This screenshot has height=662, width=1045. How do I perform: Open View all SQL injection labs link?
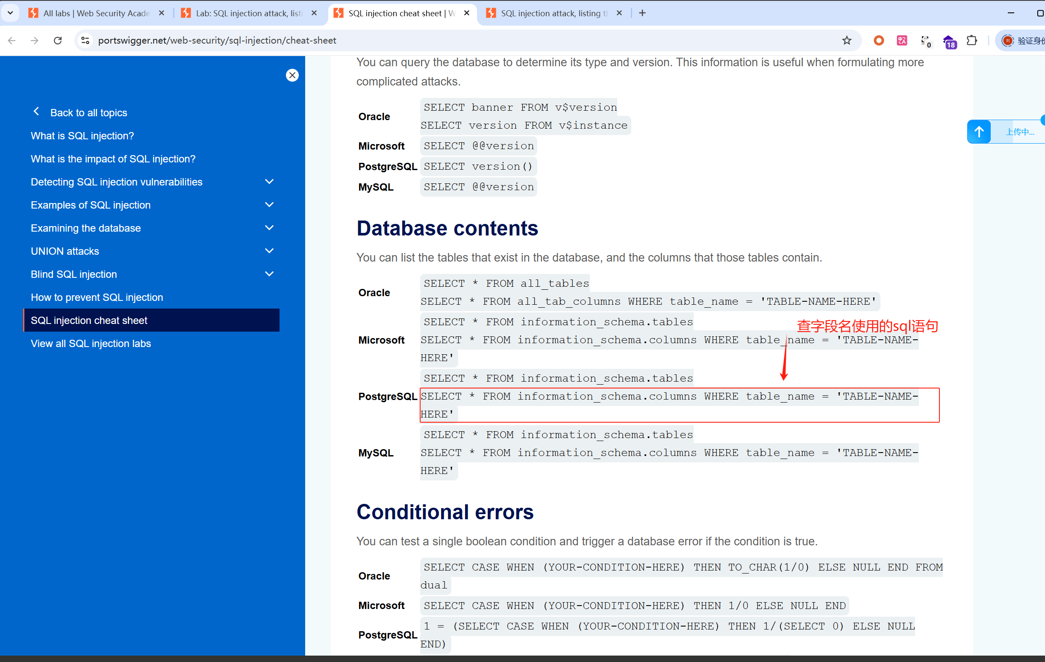pos(91,343)
